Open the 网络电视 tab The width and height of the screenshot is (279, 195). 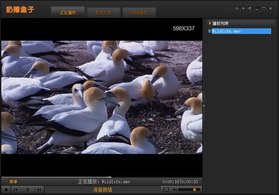pos(139,13)
